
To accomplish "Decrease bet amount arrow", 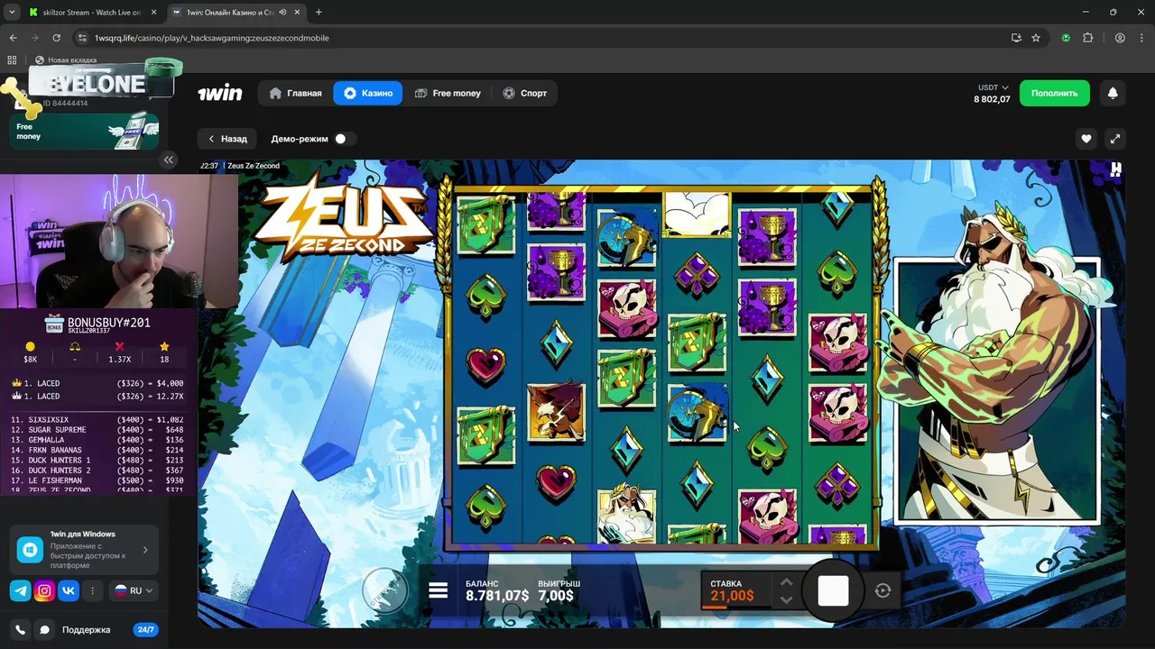I will (x=786, y=599).
